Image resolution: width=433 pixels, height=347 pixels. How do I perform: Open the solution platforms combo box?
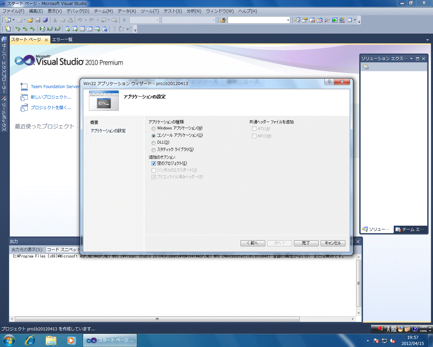click(x=189, y=20)
